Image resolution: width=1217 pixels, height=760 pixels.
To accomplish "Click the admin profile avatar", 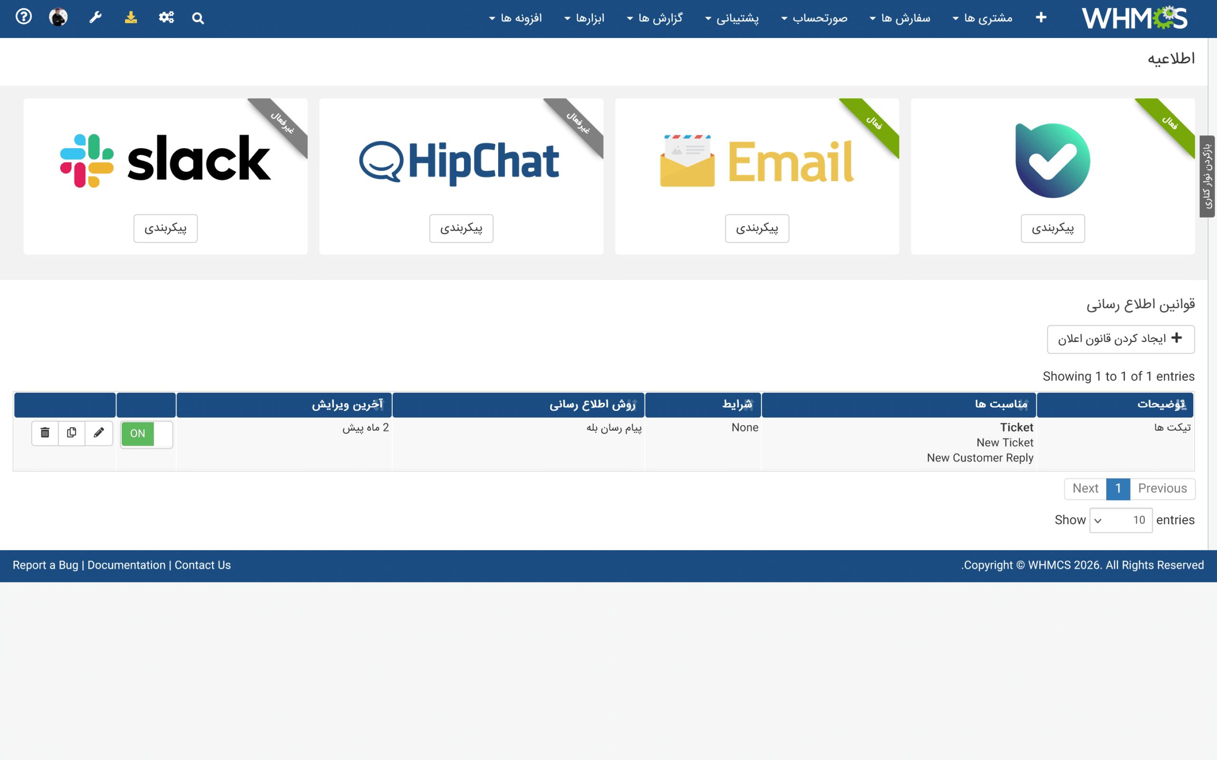I will [x=58, y=17].
